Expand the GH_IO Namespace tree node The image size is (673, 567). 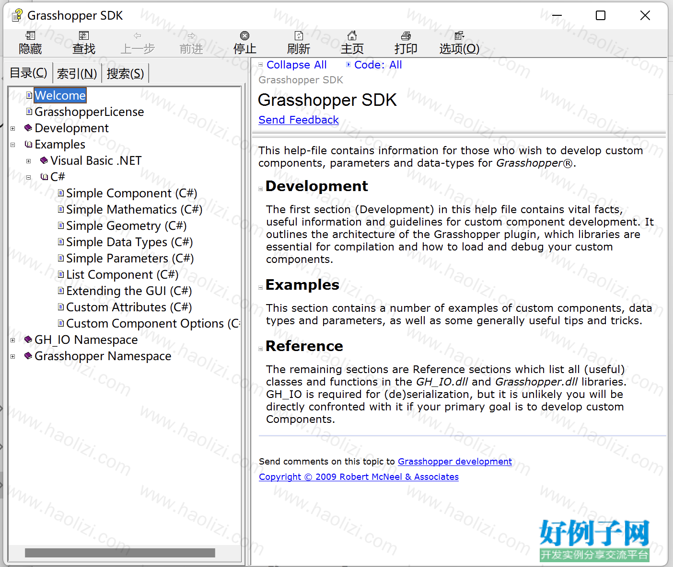coord(13,340)
